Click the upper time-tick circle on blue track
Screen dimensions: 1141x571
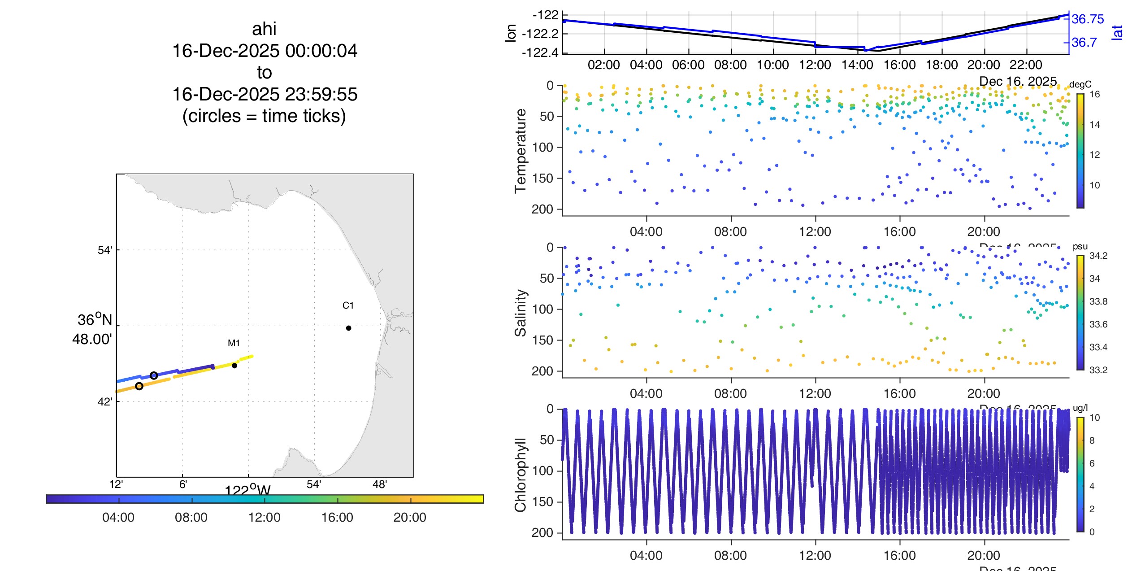pos(154,375)
